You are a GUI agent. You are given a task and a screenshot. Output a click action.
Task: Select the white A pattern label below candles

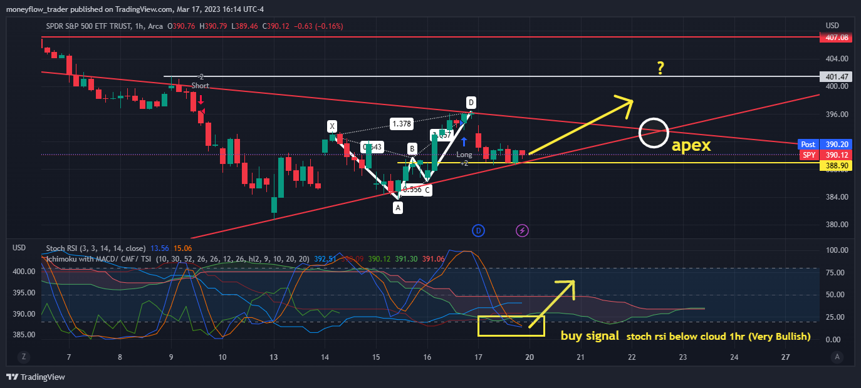point(397,208)
